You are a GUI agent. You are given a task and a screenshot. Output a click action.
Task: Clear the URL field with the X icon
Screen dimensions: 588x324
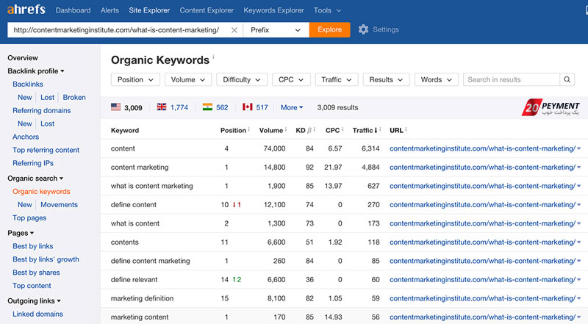click(x=234, y=30)
